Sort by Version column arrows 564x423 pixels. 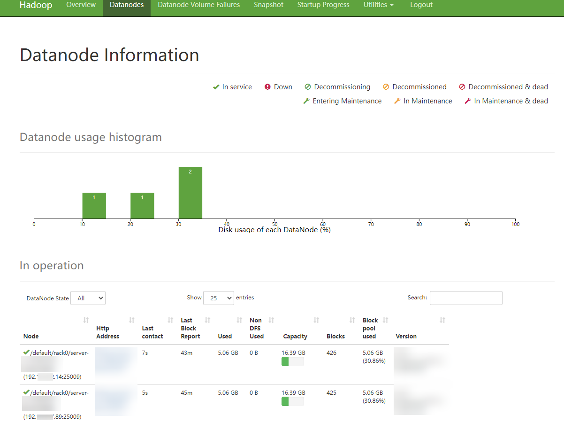click(x=442, y=320)
